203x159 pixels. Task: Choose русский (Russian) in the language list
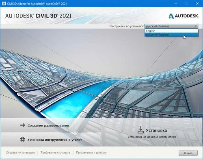pyautogui.click(x=171, y=34)
